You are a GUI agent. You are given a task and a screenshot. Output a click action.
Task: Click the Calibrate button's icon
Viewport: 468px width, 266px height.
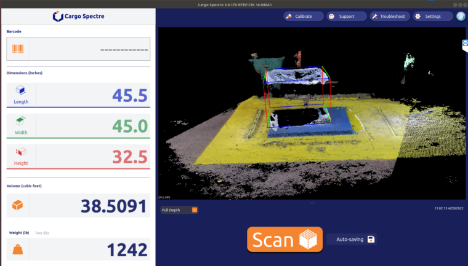click(x=289, y=17)
